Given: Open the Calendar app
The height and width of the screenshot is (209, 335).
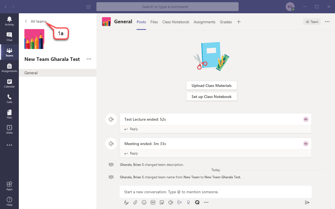Looking at the screenshot, I should coord(9,83).
